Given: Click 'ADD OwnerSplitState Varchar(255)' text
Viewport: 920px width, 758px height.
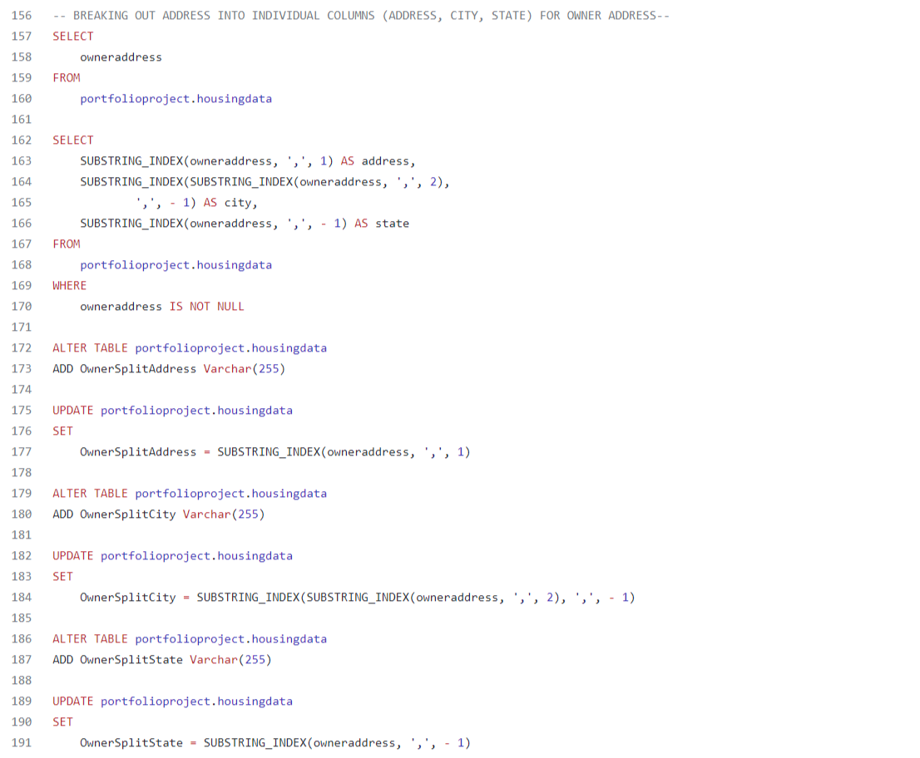Looking at the screenshot, I should coord(162,660).
